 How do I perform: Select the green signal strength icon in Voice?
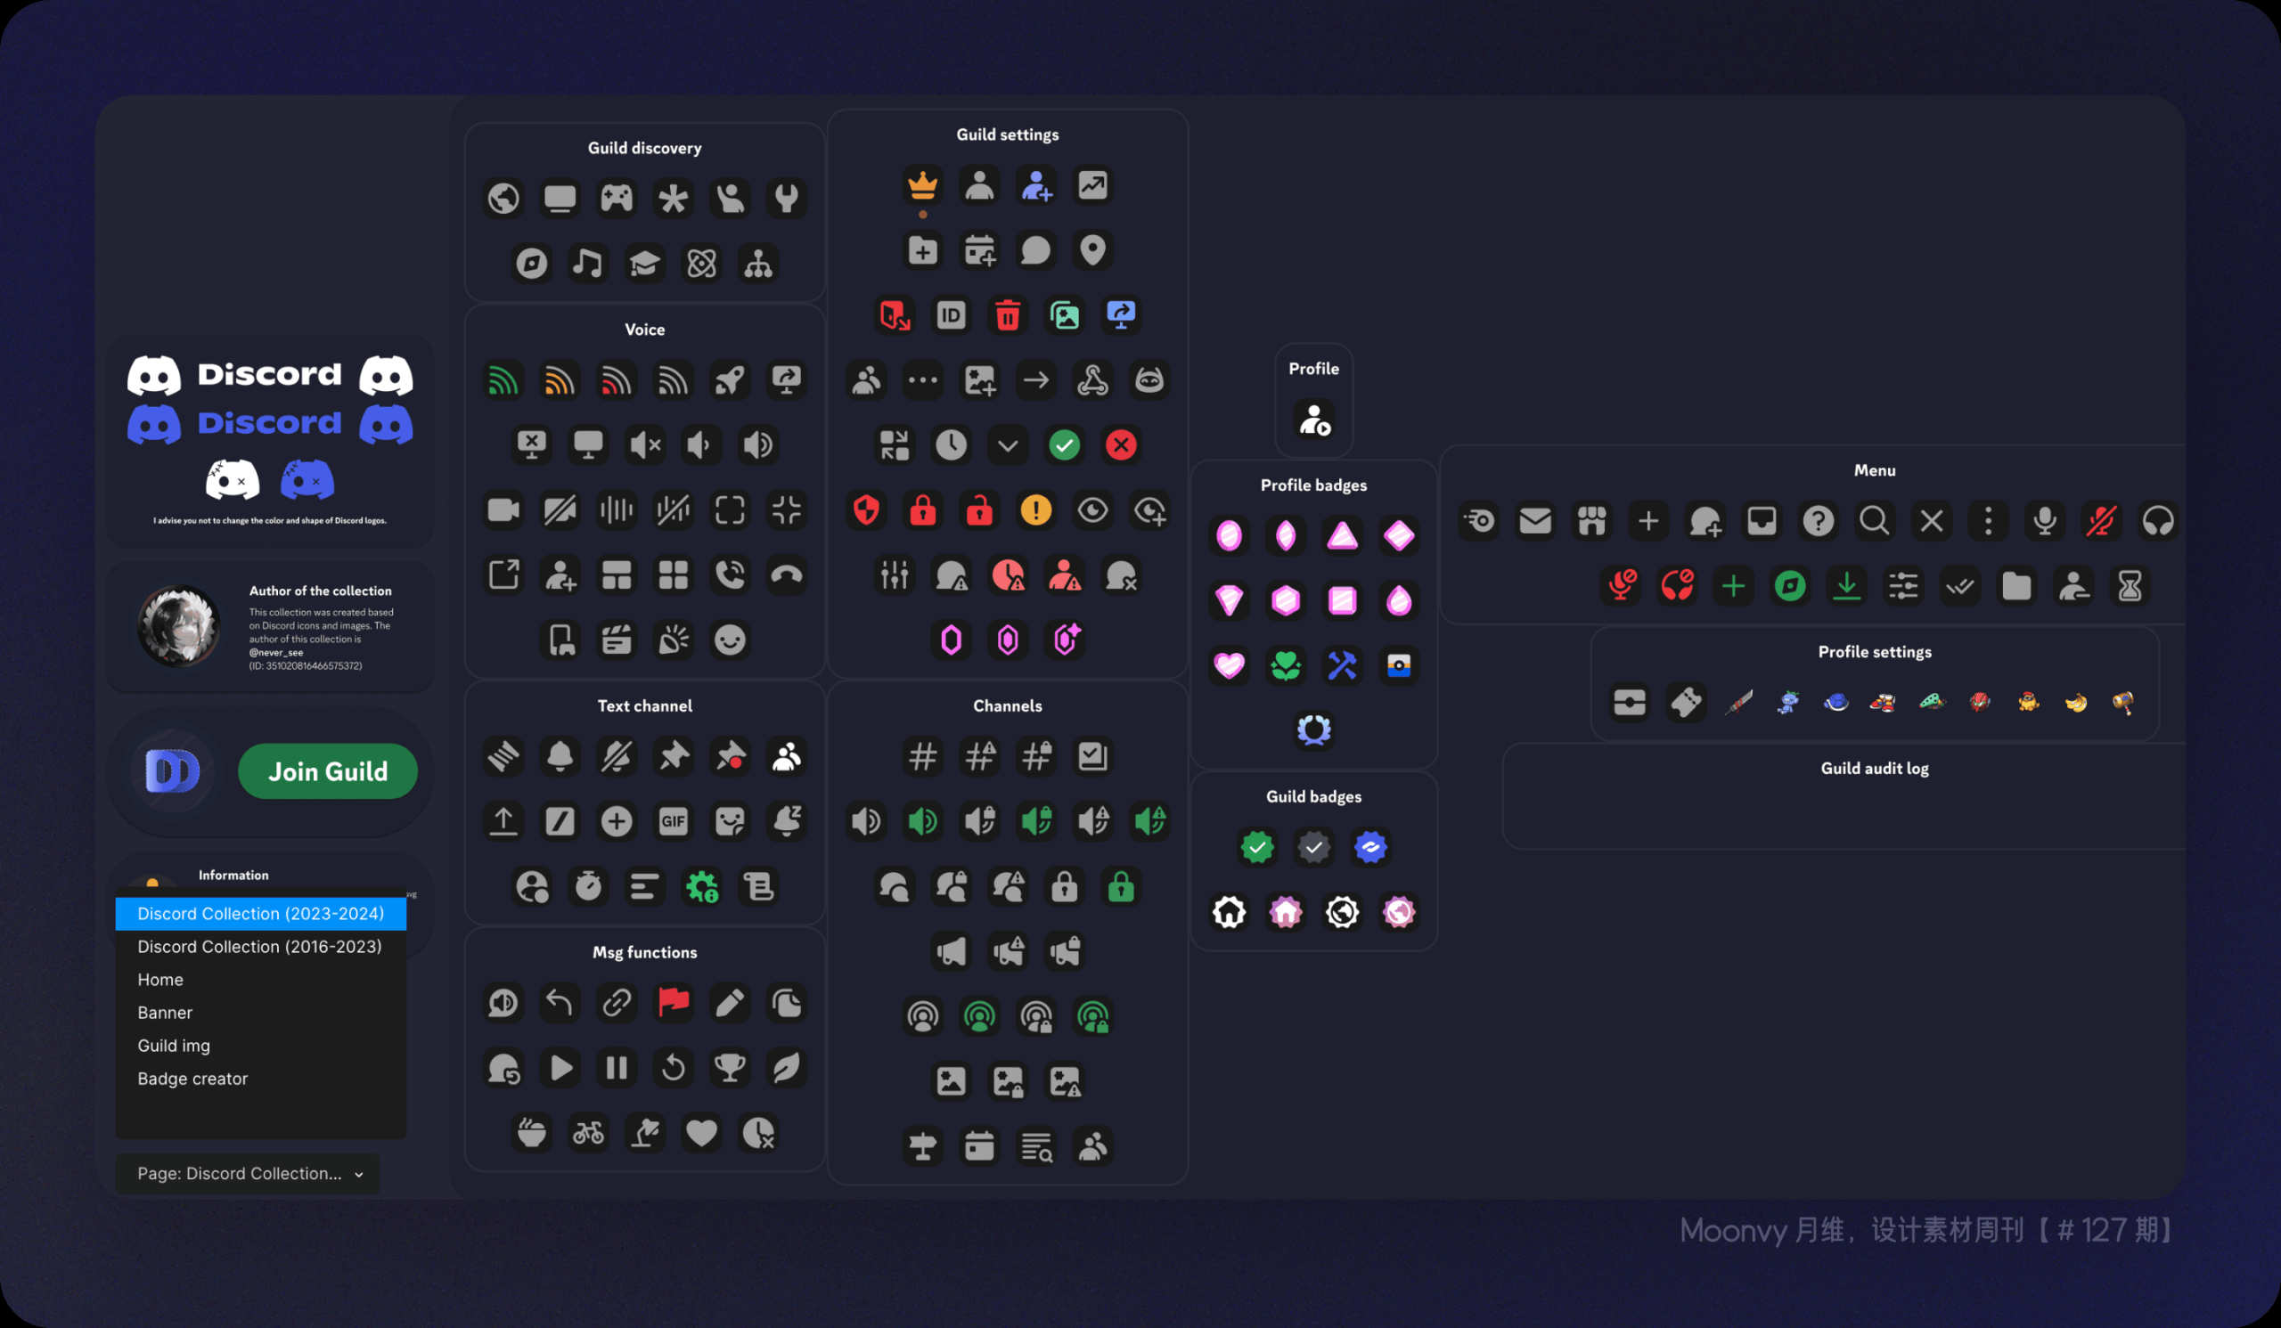tap(503, 380)
